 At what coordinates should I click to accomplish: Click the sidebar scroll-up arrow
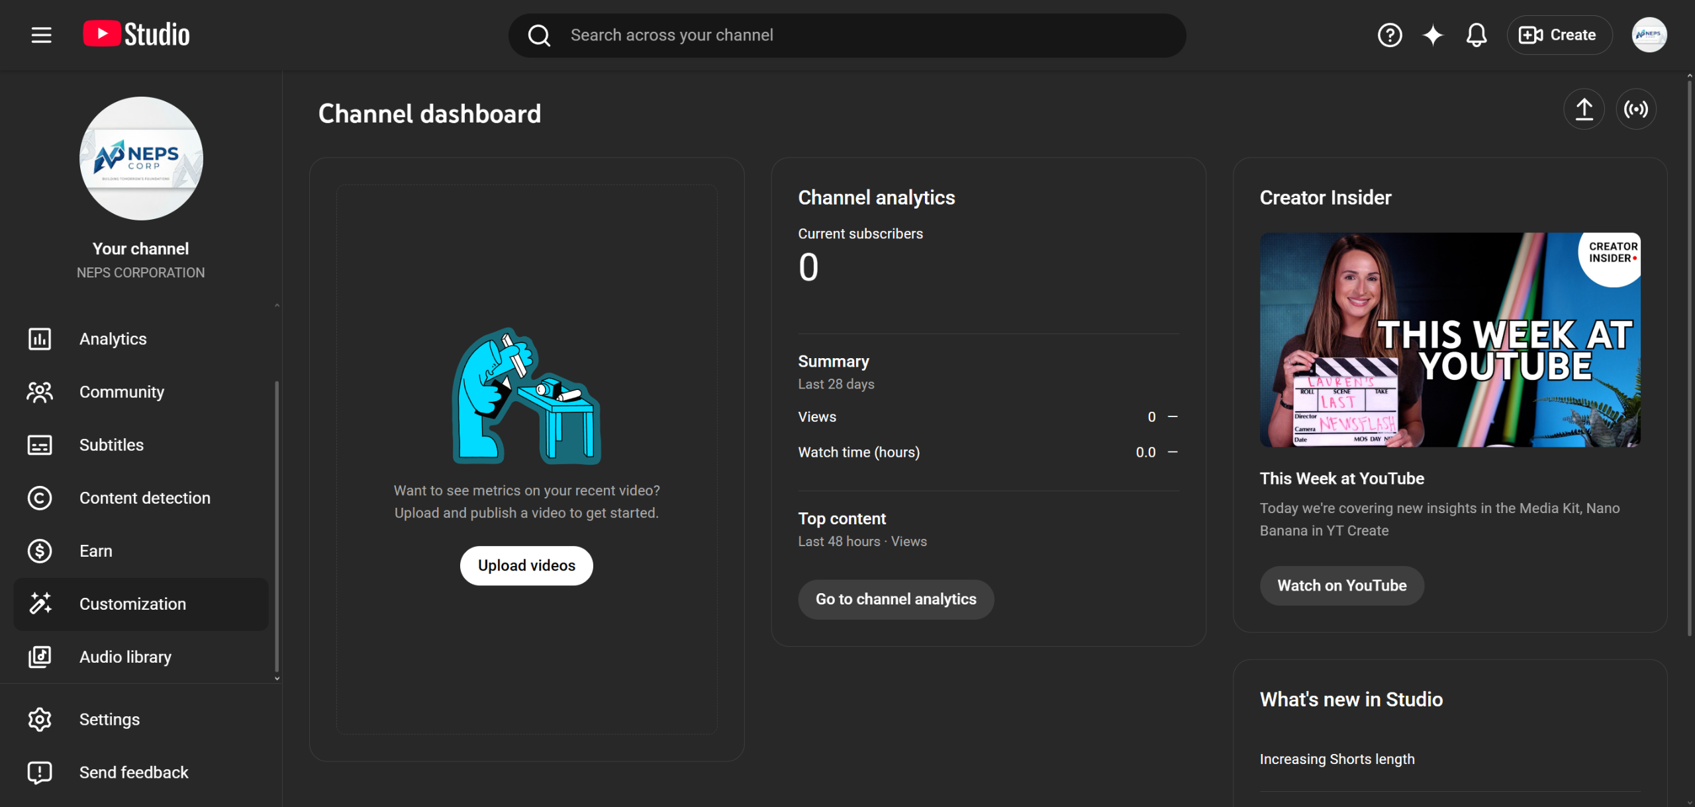277,305
